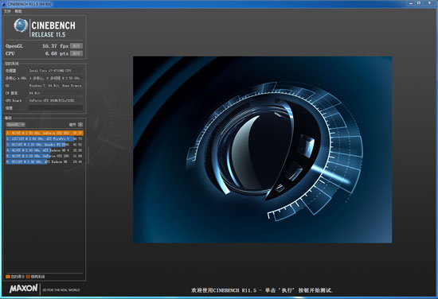The width and height of the screenshot is (438, 299).
Task: Click the orange 'your score' legend swatch
Action: pyautogui.click(x=7, y=277)
